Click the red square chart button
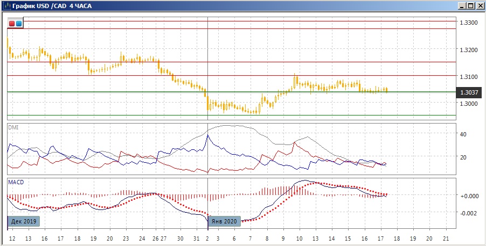 pos(12,24)
